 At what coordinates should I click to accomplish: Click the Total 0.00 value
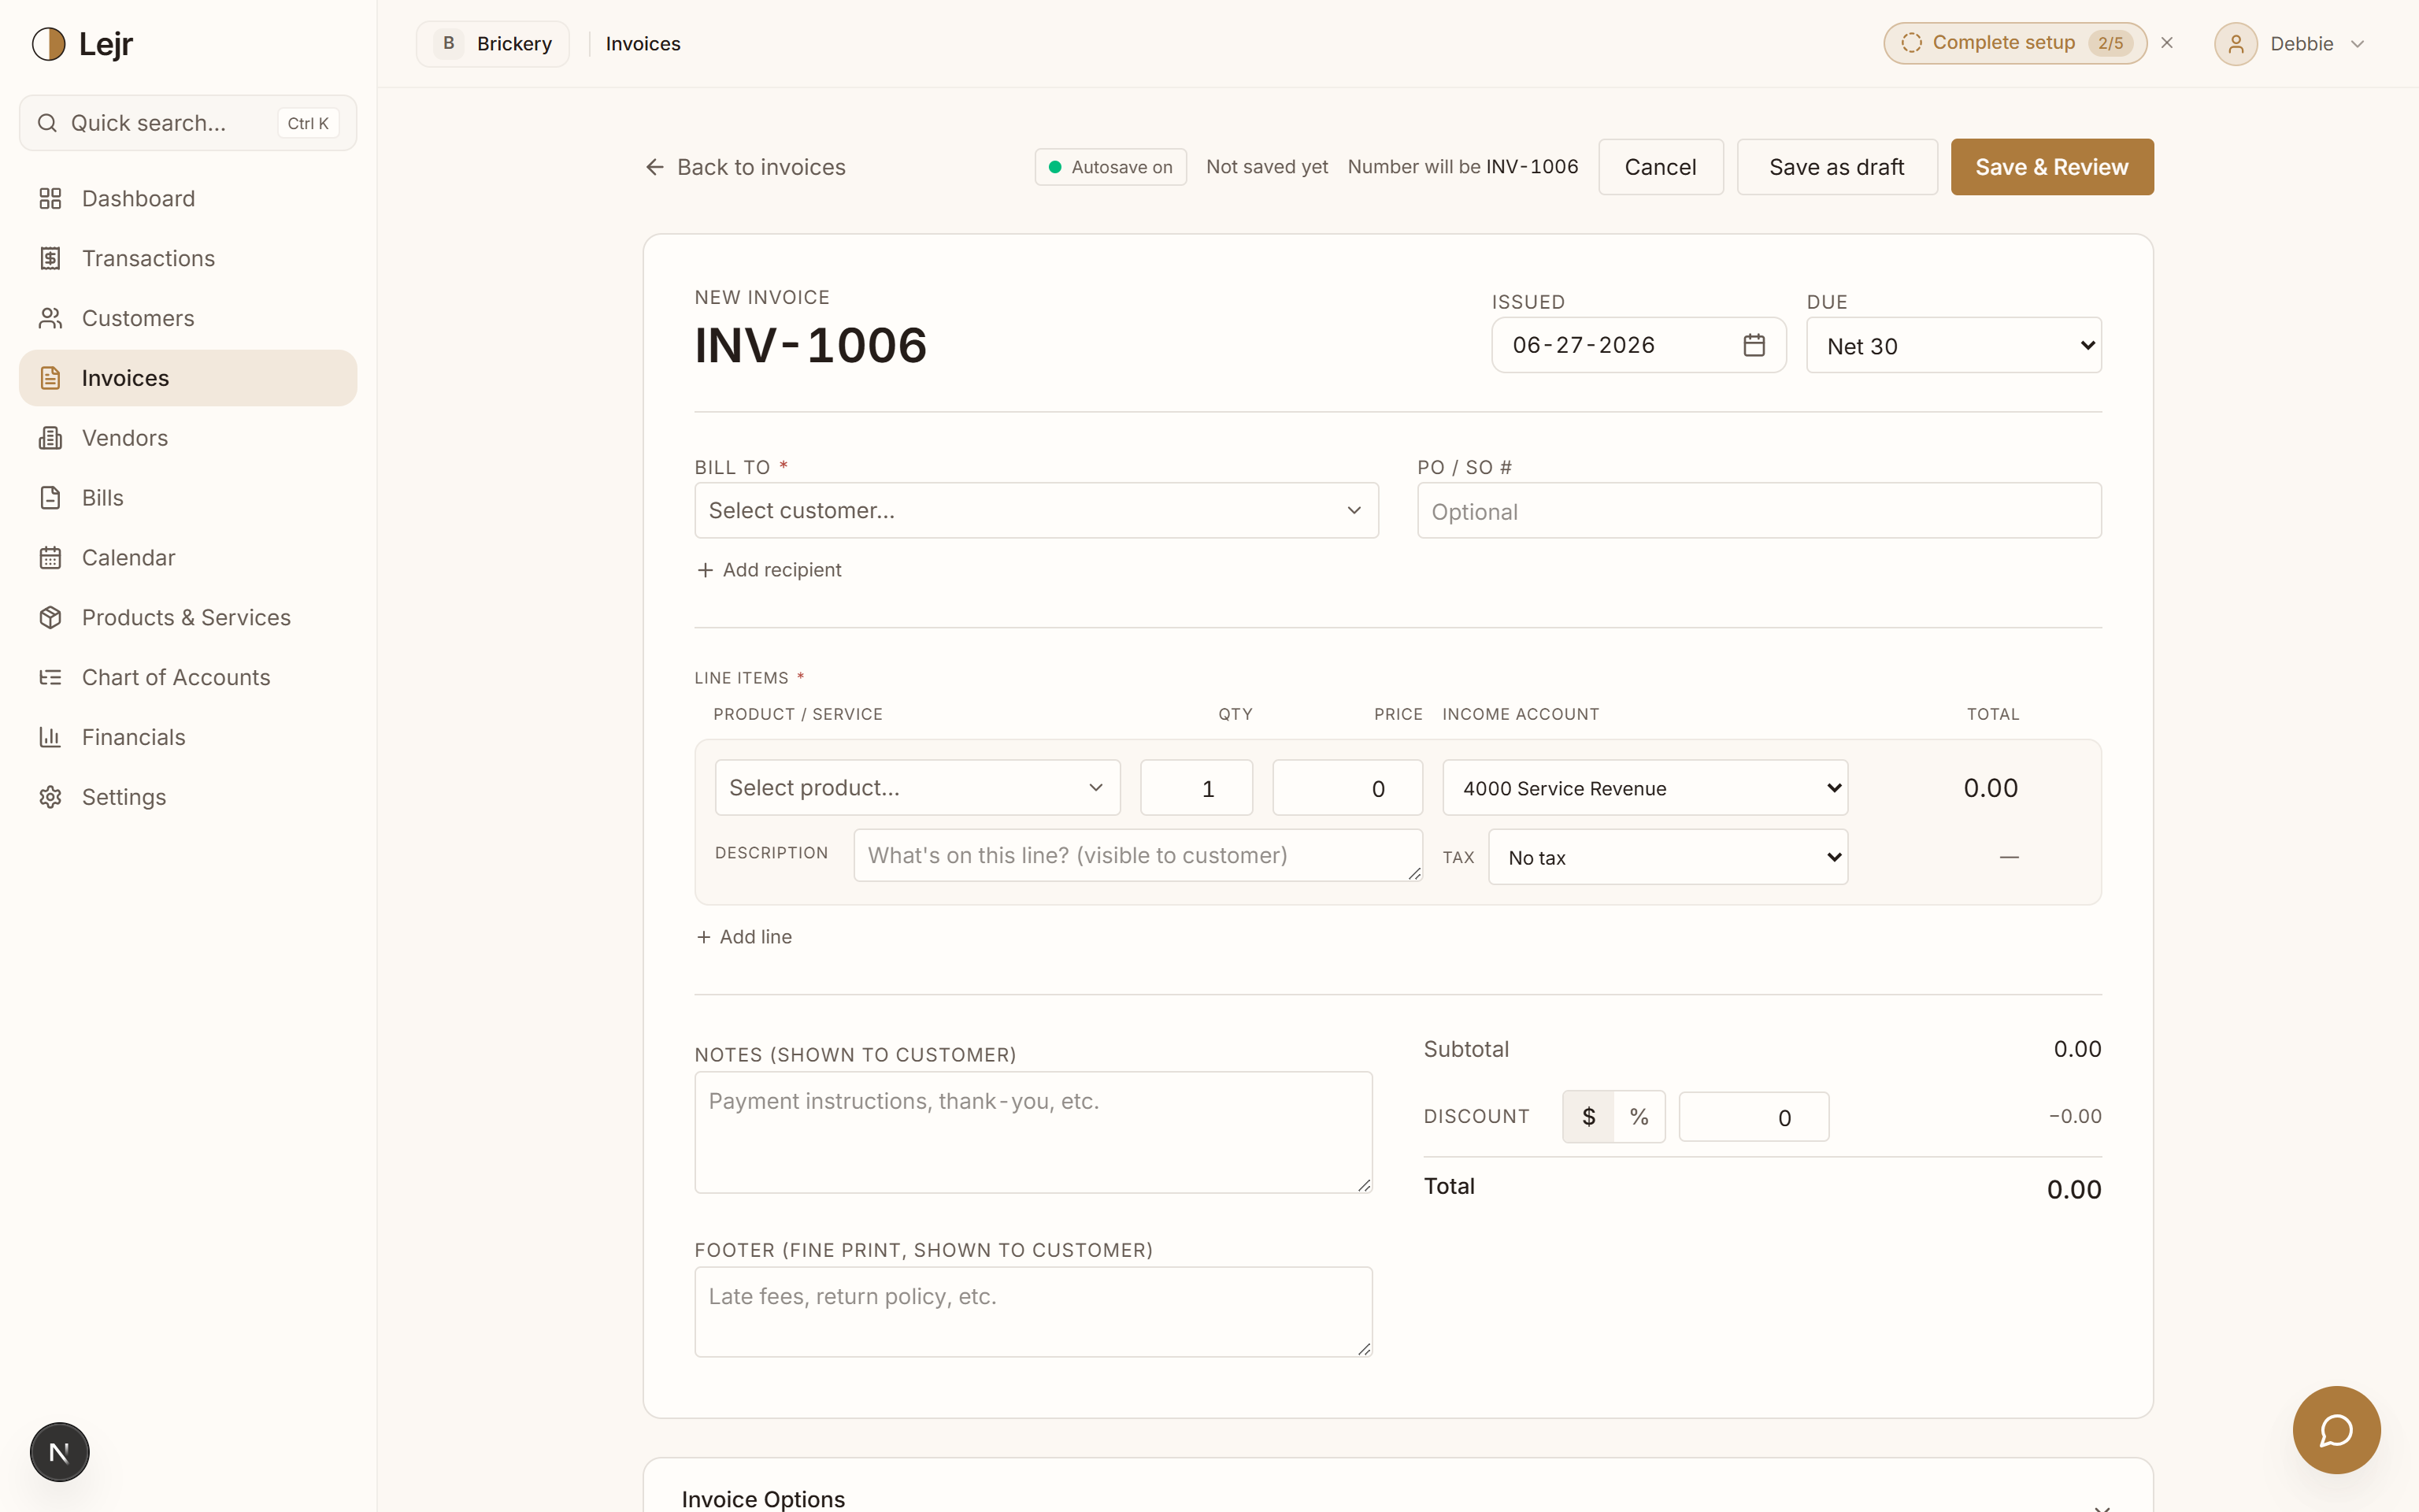click(x=2074, y=1189)
